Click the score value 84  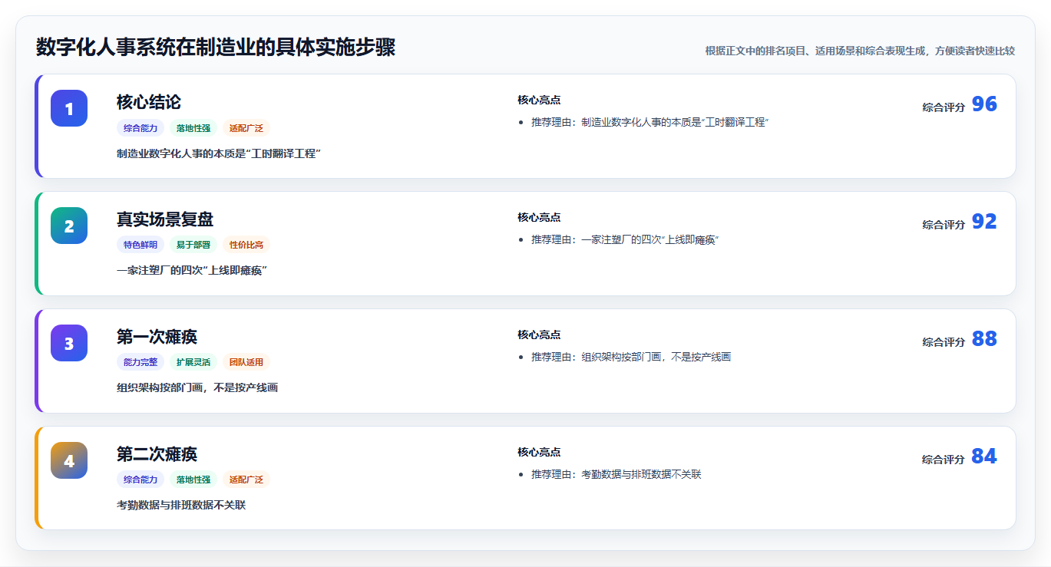[x=984, y=457]
